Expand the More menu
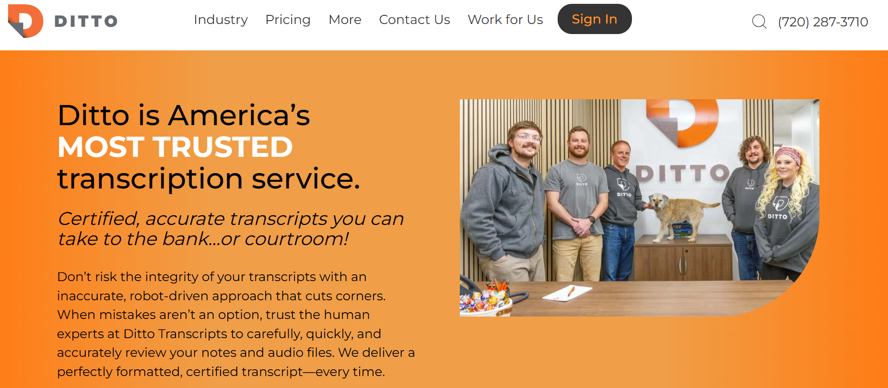Image resolution: width=888 pixels, height=388 pixels. click(345, 20)
